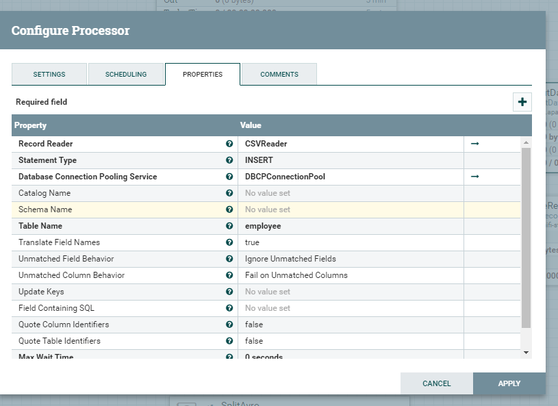Click the Property column header
Screen dimensions: 558x406
pyautogui.click(x=30, y=125)
